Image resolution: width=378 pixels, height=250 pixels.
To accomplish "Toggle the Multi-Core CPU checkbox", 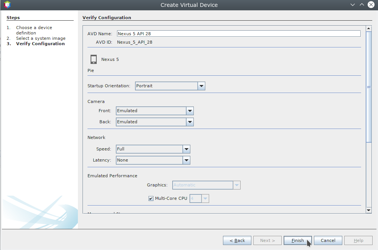I will coord(151,198).
